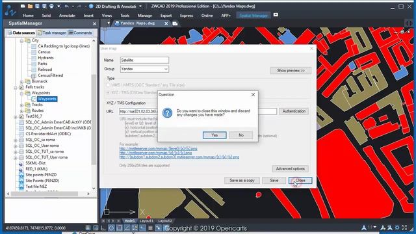Click the icon to the right of Spatial Manager tab
Viewport: 416px width, 234px height.
(x=276, y=15)
